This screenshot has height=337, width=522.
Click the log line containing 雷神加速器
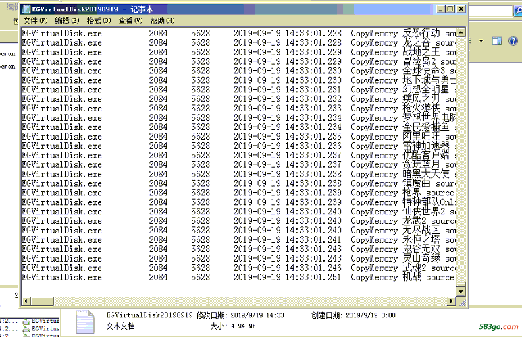click(238, 146)
